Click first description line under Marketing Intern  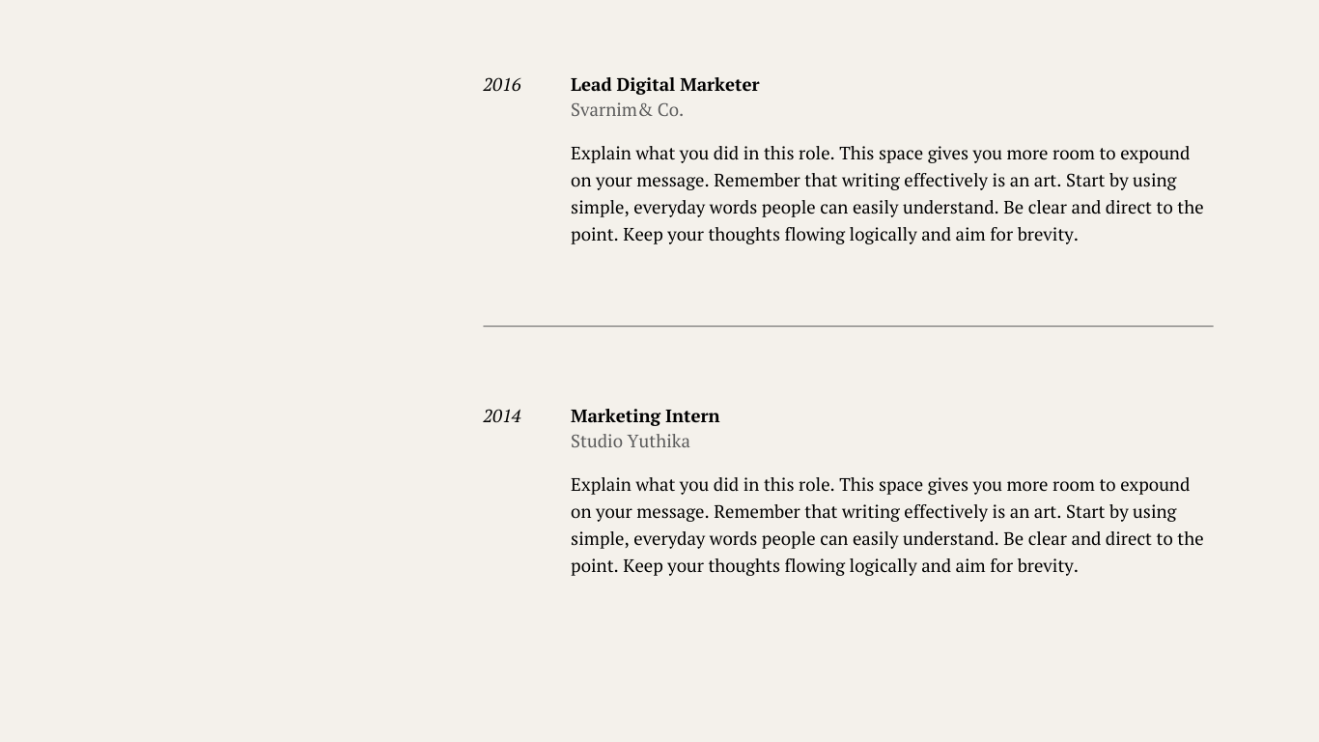pyautogui.click(x=880, y=485)
